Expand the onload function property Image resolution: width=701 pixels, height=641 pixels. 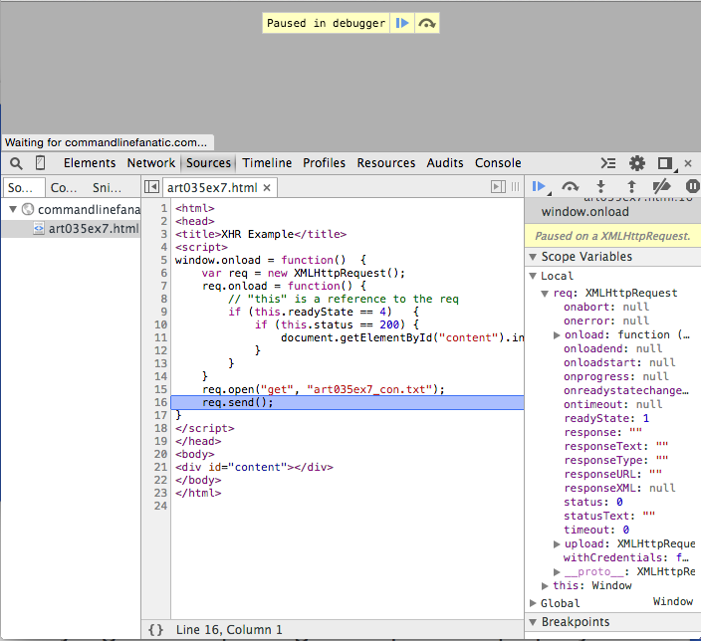pyautogui.click(x=557, y=335)
